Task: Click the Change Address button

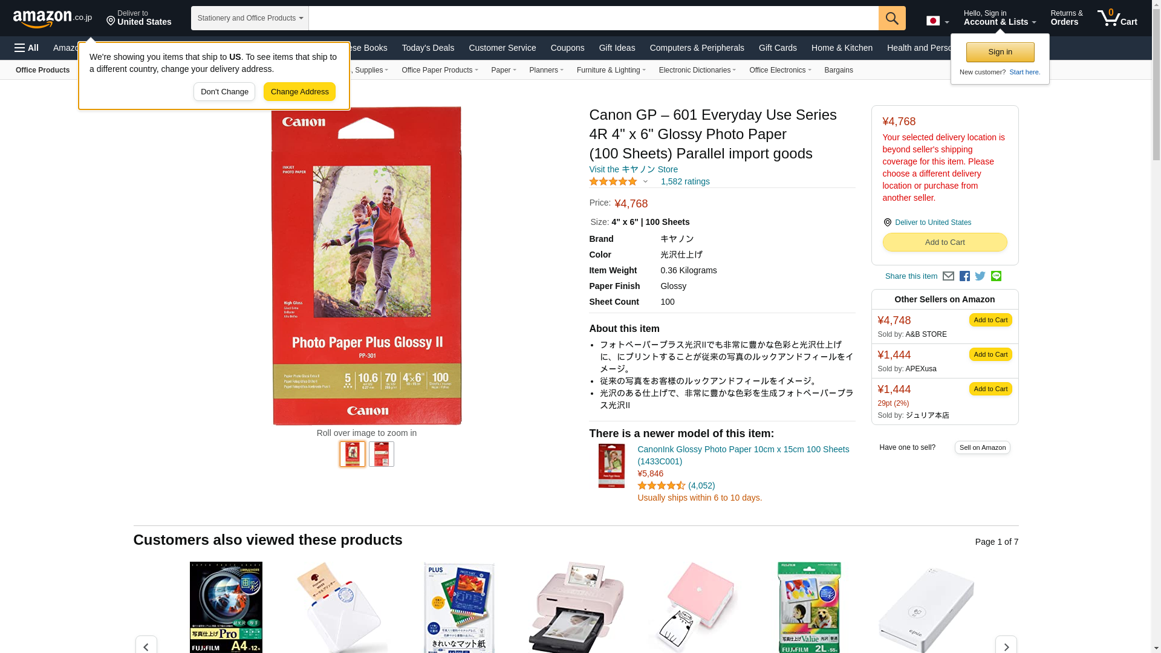Action: point(299,92)
